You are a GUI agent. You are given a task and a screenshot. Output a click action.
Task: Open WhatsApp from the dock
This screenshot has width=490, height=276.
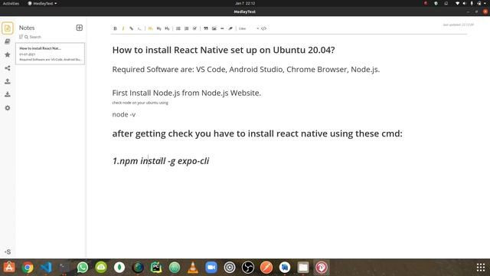click(x=83, y=268)
